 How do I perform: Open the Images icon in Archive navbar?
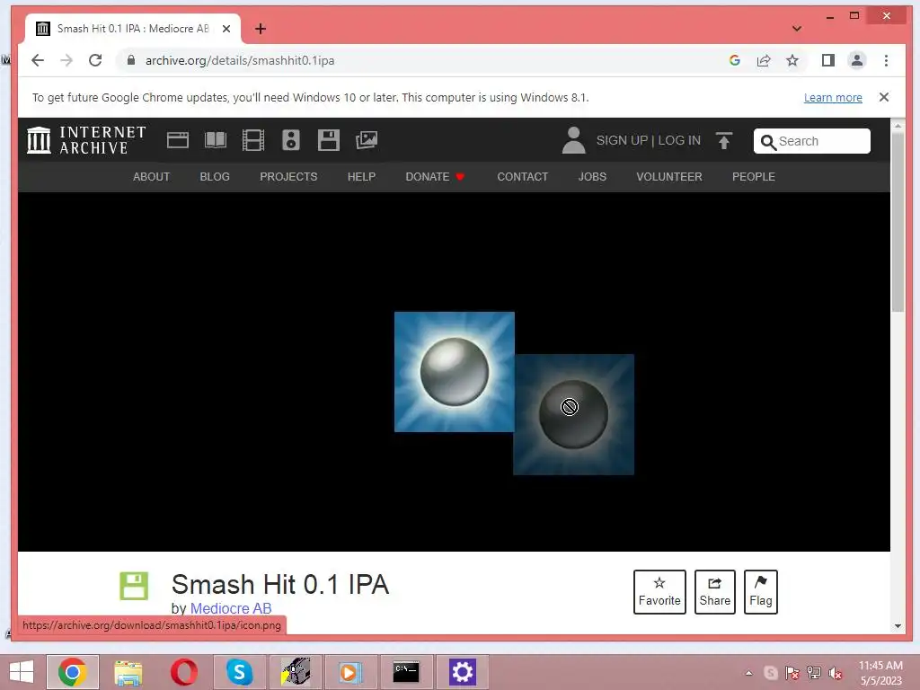pos(367,140)
